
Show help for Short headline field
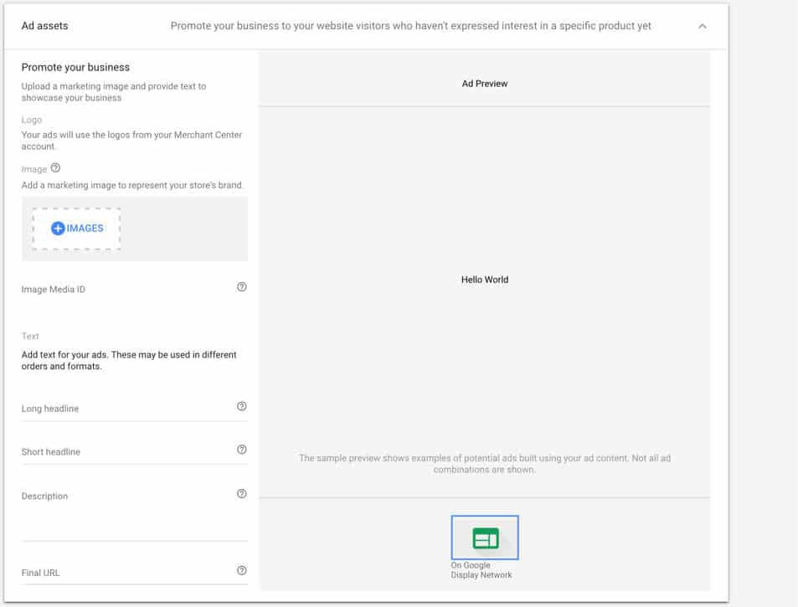point(242,450)
